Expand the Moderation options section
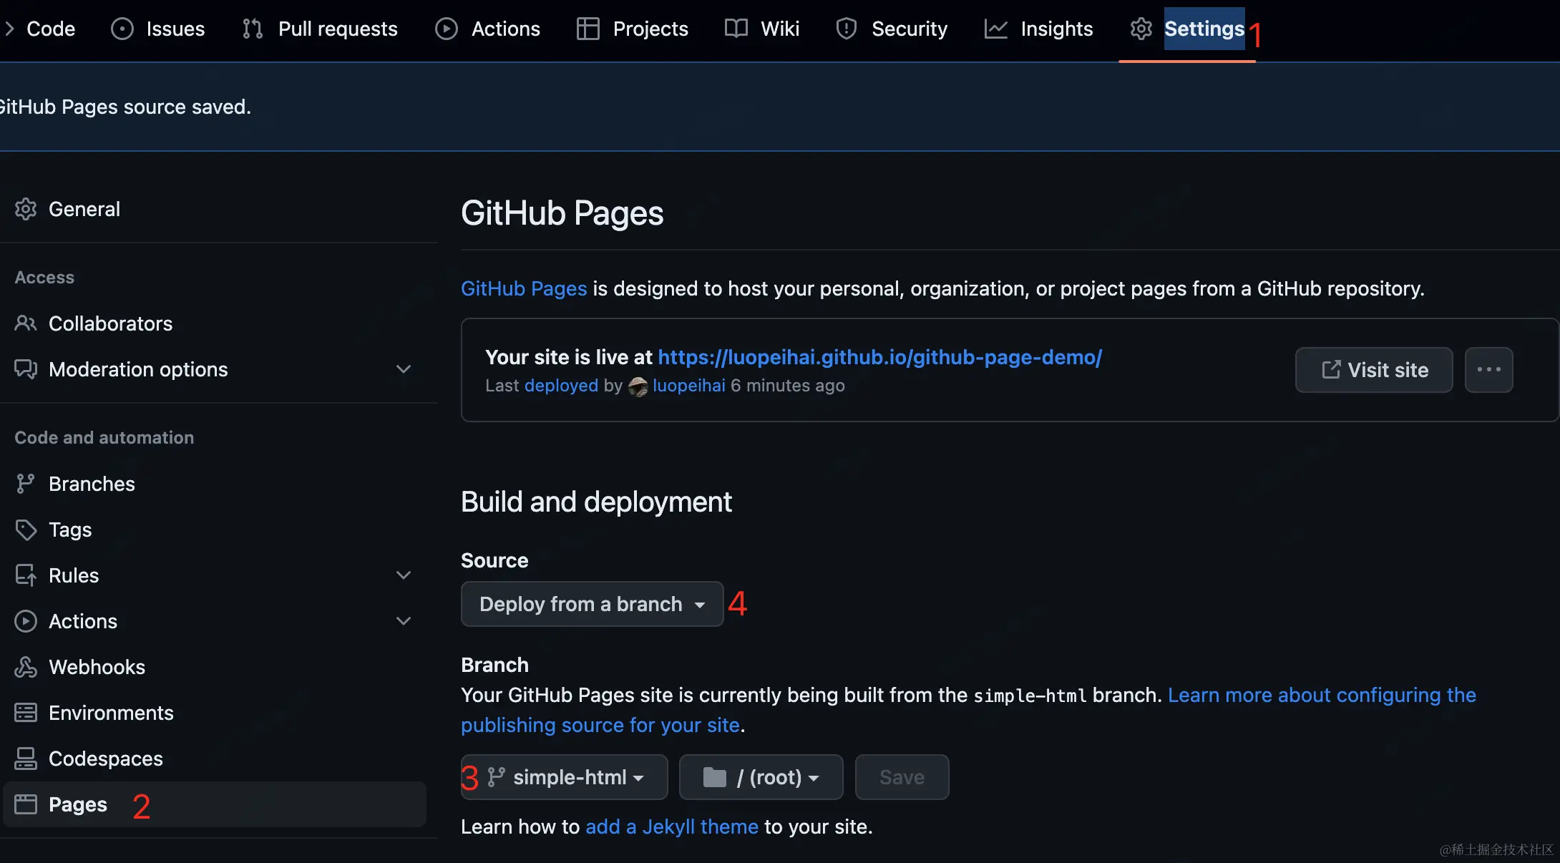 pos(404,369)
